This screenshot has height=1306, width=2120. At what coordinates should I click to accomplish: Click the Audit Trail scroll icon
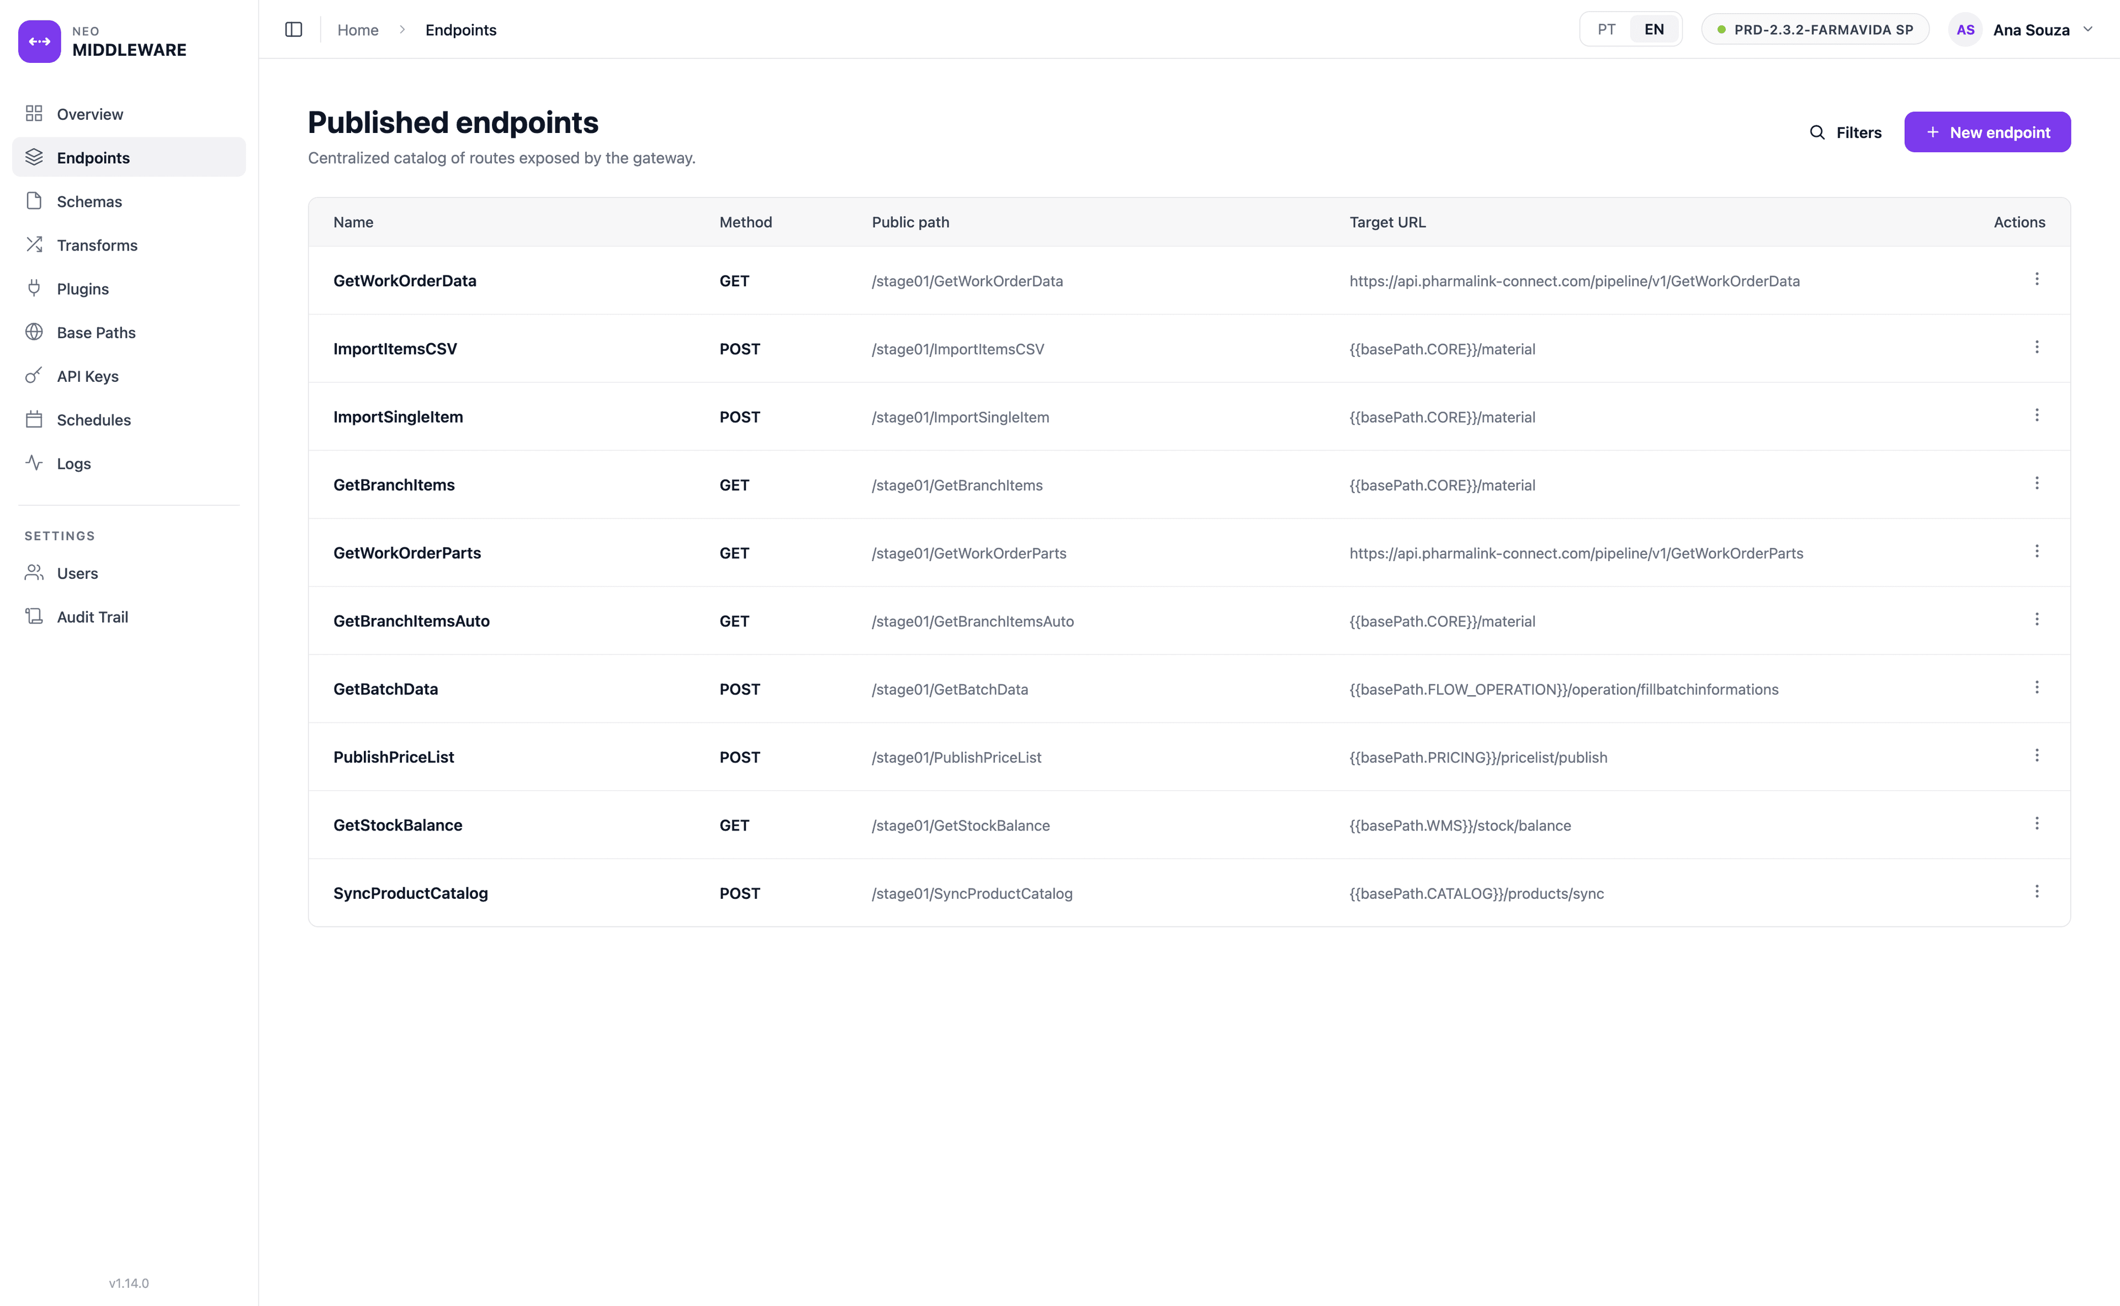35,617
